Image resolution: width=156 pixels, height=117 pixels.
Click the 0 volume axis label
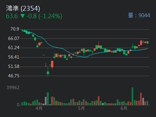18,105
